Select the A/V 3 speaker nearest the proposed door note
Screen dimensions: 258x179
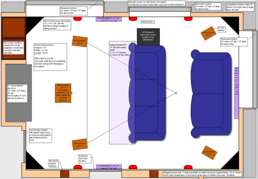80,144
